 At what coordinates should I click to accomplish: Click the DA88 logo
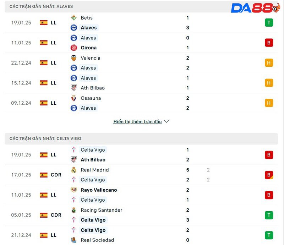[255, 8]
